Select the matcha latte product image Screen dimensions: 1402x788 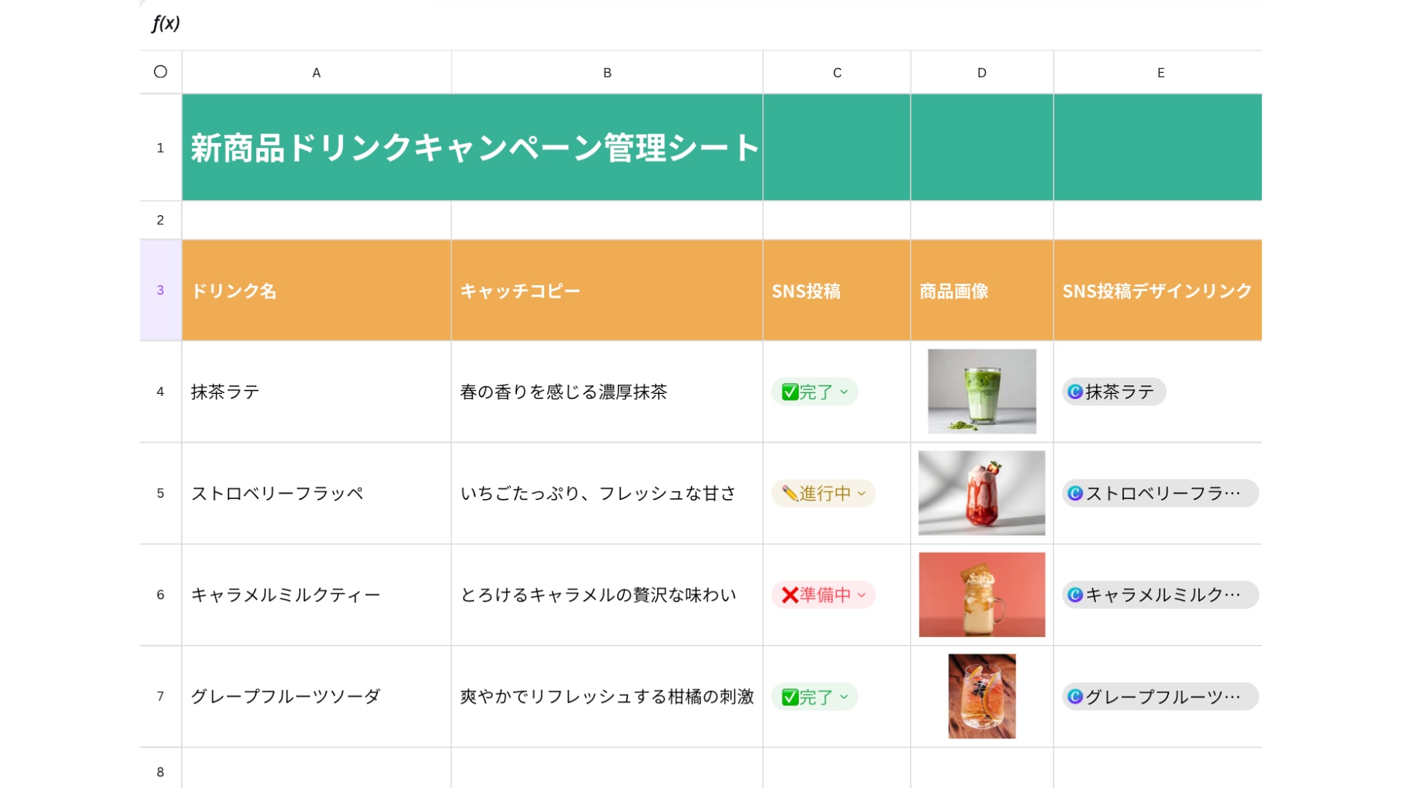tap(981, 391)
